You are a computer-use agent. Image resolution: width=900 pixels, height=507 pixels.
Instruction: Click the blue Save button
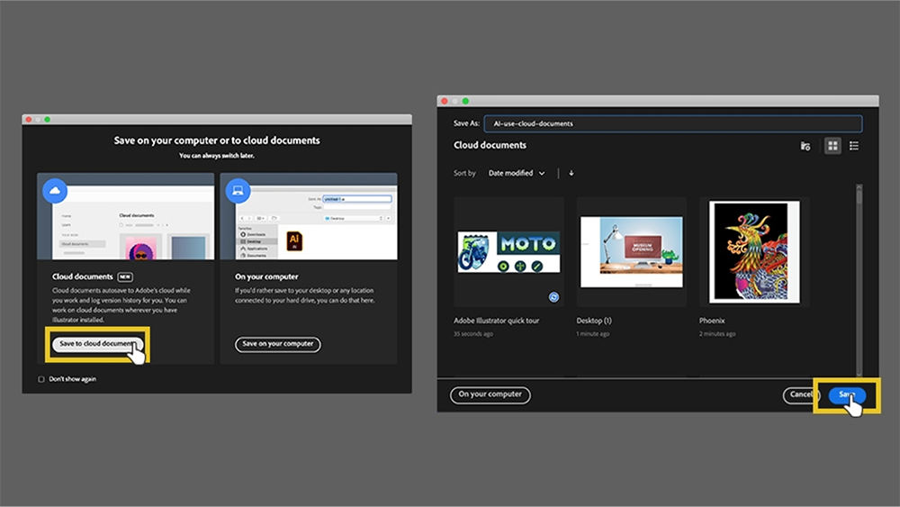point(847,394)
